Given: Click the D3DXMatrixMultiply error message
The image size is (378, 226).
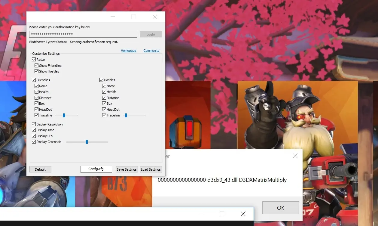Looking at the screenshot, I should pyautogui.click(x=222, y=180).
